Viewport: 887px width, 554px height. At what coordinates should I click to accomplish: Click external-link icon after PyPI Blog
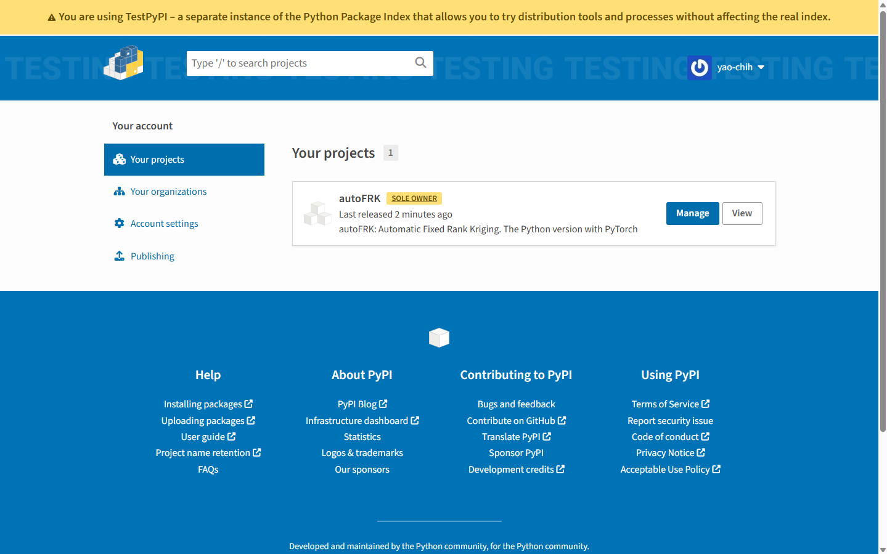click(x=383, y=404)
